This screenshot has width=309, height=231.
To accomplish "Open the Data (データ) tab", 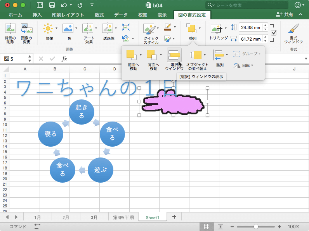I will [121, 15].
